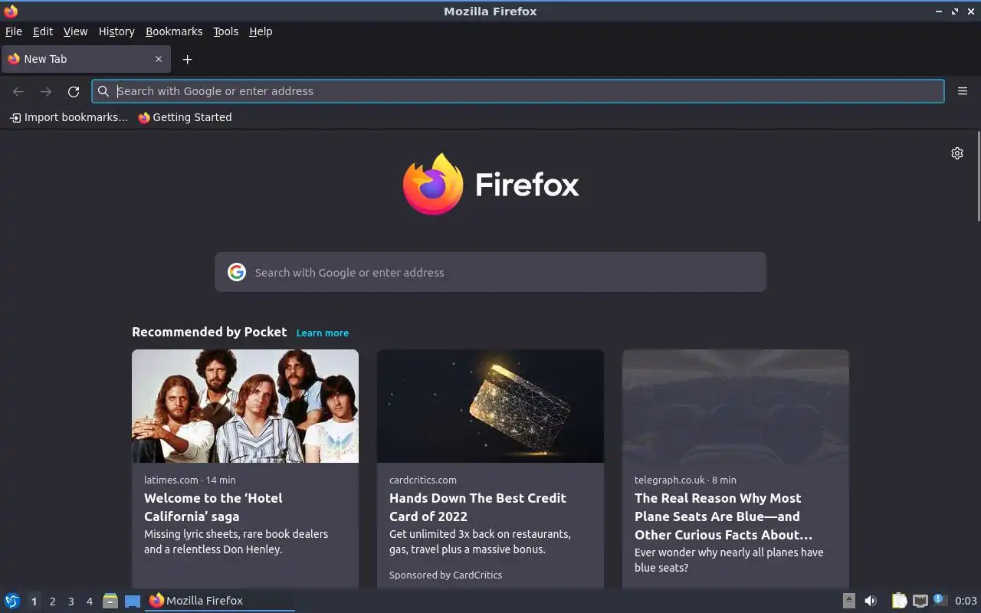Switch to workspace 1
This screenshot has height=613, width=981.
point(34,602)
